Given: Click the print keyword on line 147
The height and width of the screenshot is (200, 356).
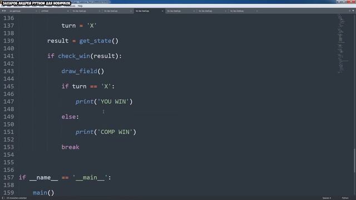Looking at the screenshot, I should (85, 102).
